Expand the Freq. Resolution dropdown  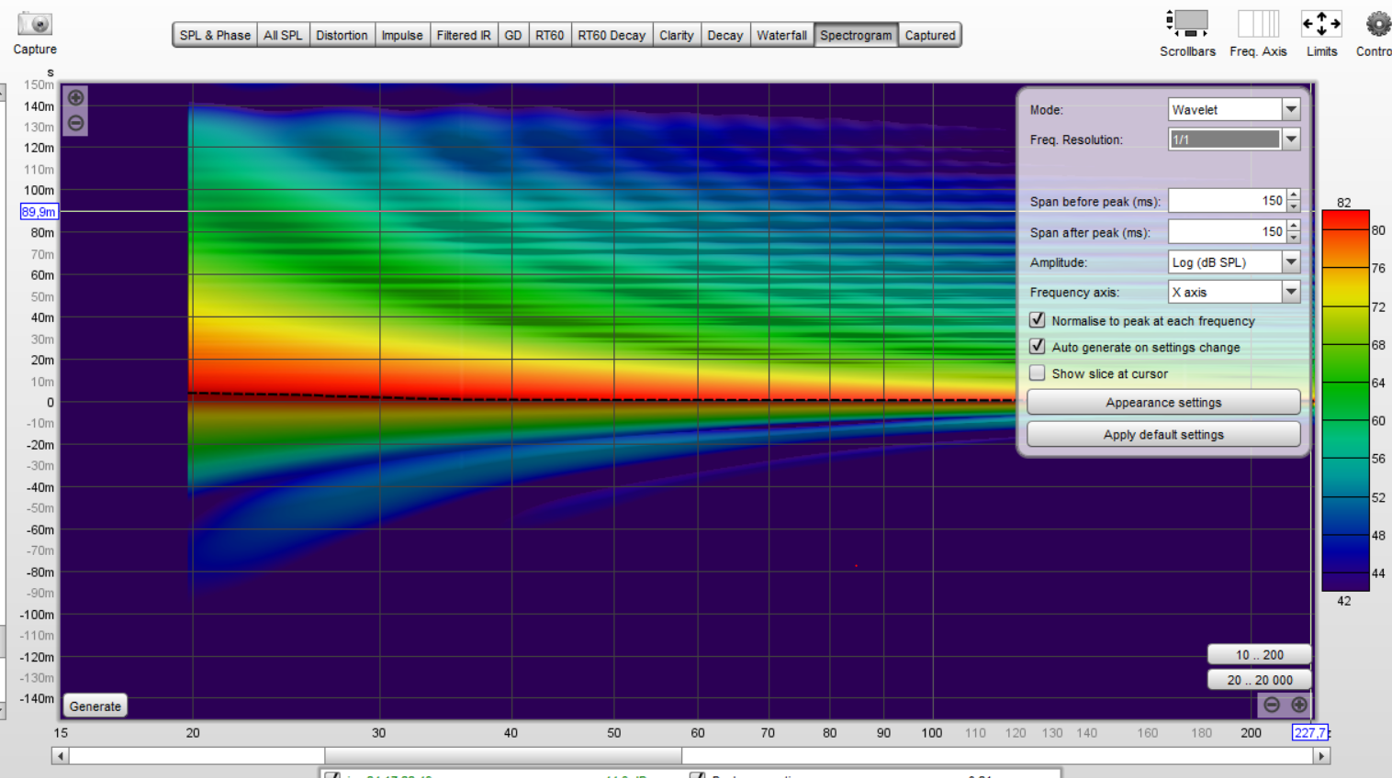point(1291,139)
